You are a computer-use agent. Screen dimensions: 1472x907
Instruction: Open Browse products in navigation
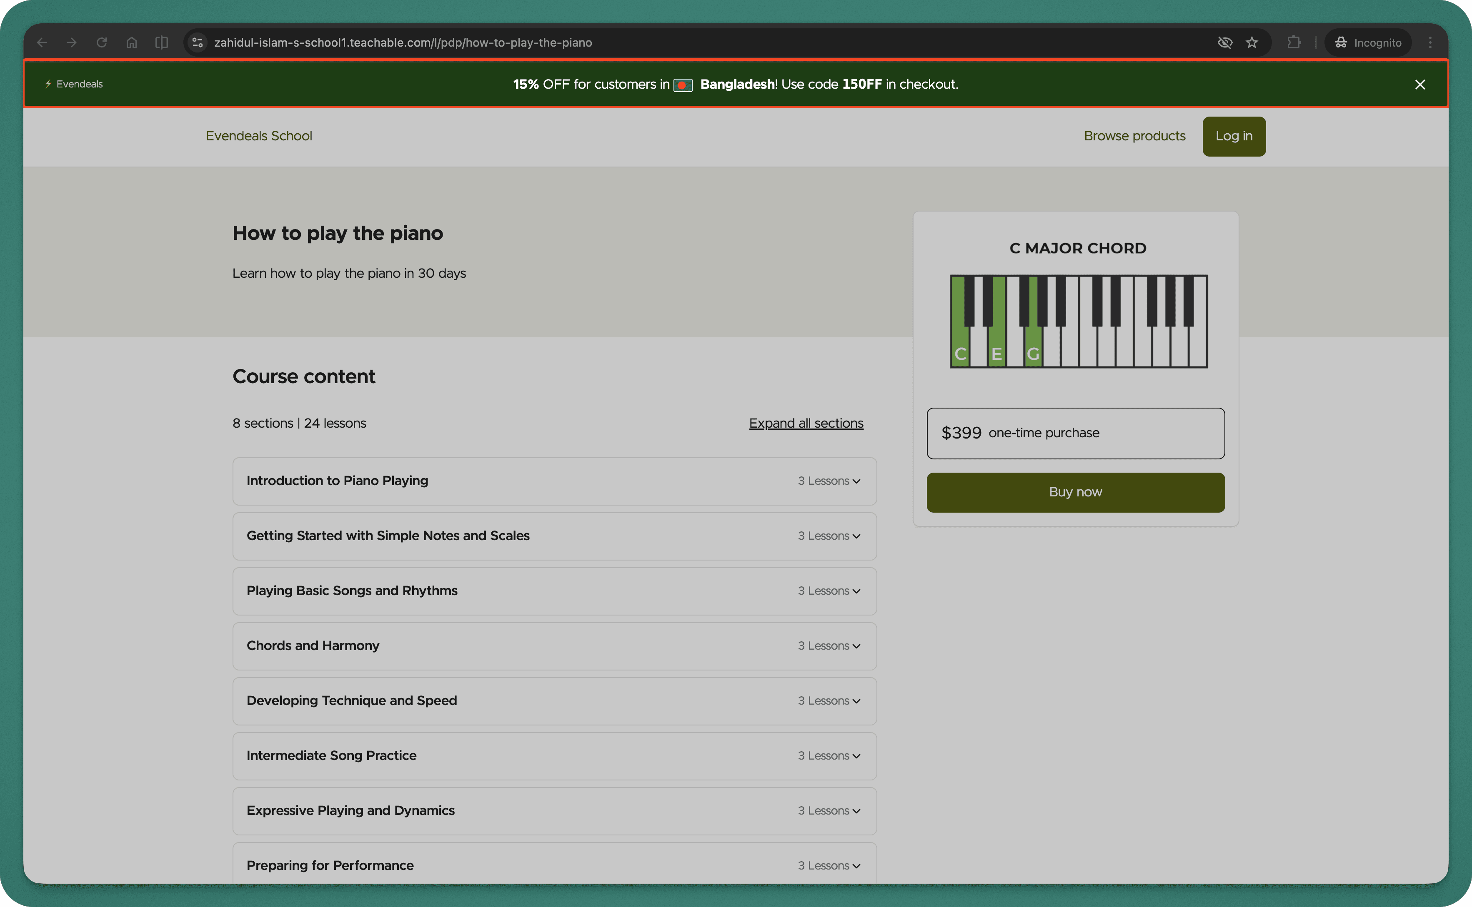coord(1134,136)
